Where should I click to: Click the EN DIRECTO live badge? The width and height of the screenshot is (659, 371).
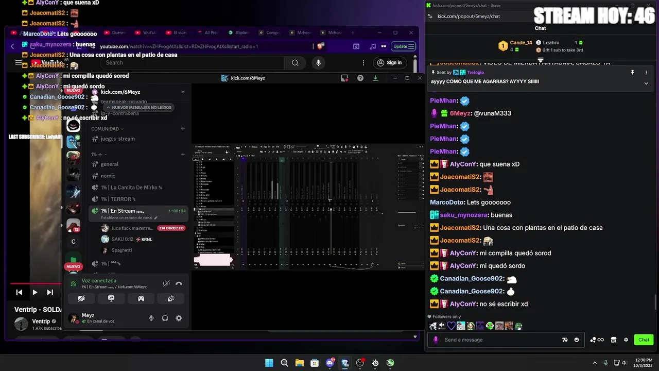click(171, 228)
